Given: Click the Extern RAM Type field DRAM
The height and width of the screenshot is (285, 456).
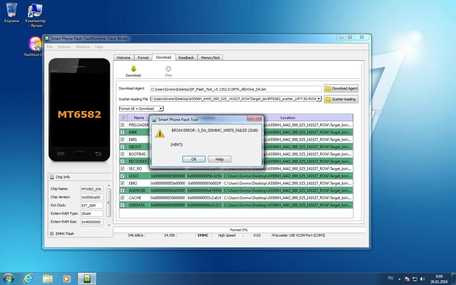Looking at the screenshot, I should (92, 214).
